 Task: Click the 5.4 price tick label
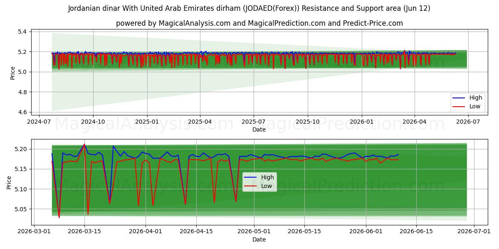click(x=22, y=32)
